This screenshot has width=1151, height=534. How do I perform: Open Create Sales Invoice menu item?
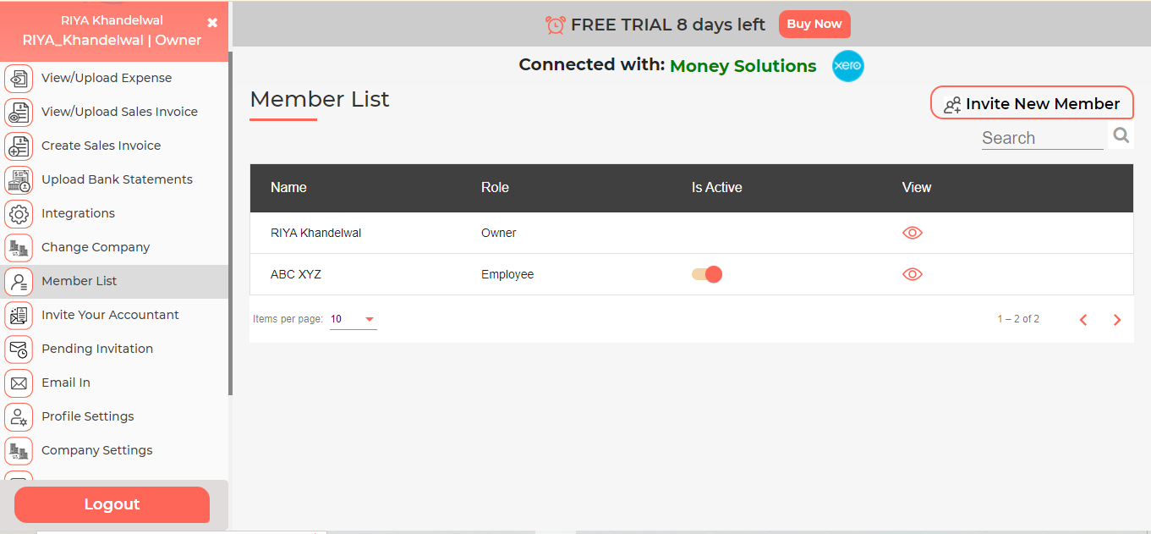[114, 146]
